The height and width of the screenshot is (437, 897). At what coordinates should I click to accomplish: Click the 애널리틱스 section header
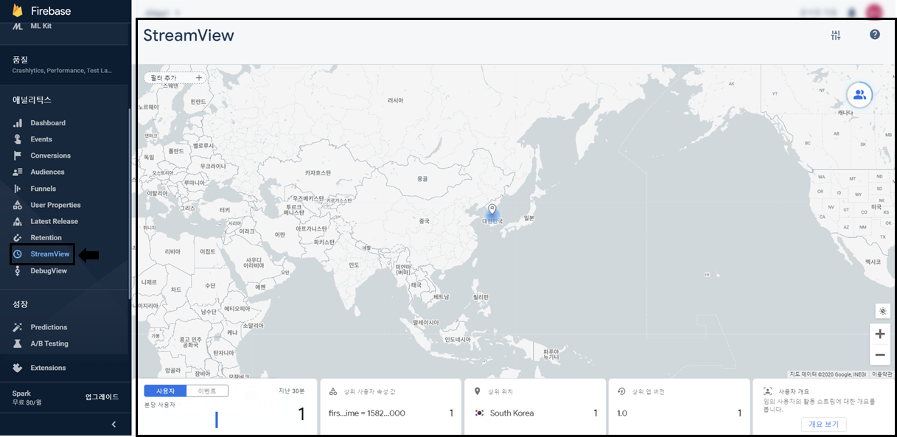pos(32,99)
